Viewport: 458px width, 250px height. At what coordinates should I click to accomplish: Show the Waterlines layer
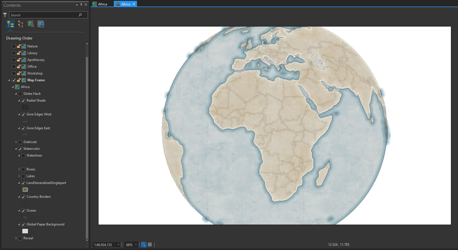point(23,156)
